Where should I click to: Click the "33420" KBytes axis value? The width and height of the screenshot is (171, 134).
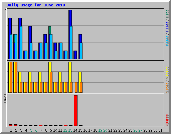point(5,99)
